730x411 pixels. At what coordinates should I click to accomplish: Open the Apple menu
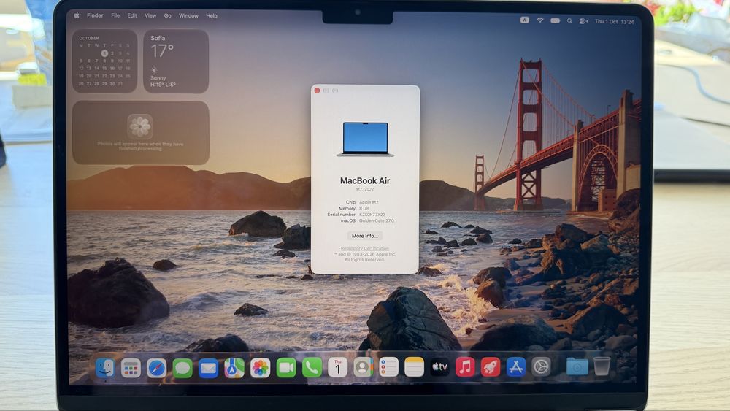point(77,15)
